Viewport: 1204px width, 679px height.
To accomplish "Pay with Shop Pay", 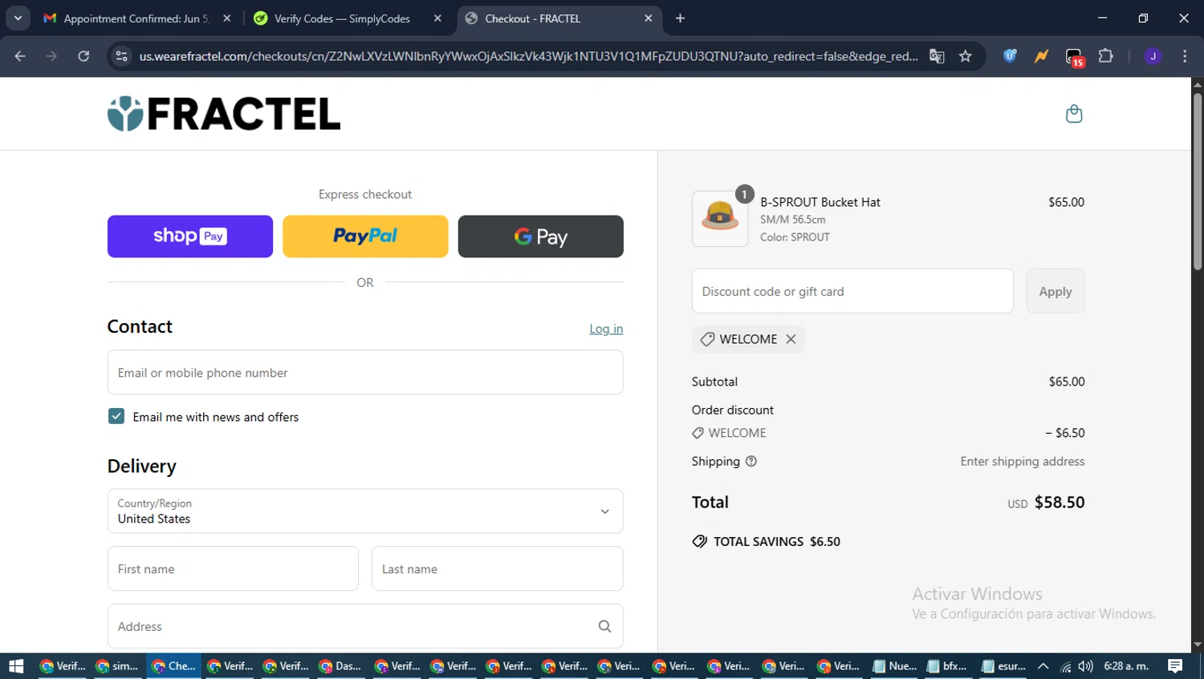I will coord(190,236).
